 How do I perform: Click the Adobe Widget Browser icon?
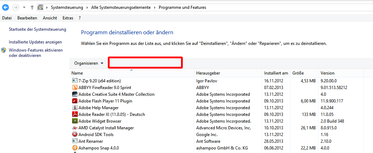pyautogui.click(x=75, y=121)
